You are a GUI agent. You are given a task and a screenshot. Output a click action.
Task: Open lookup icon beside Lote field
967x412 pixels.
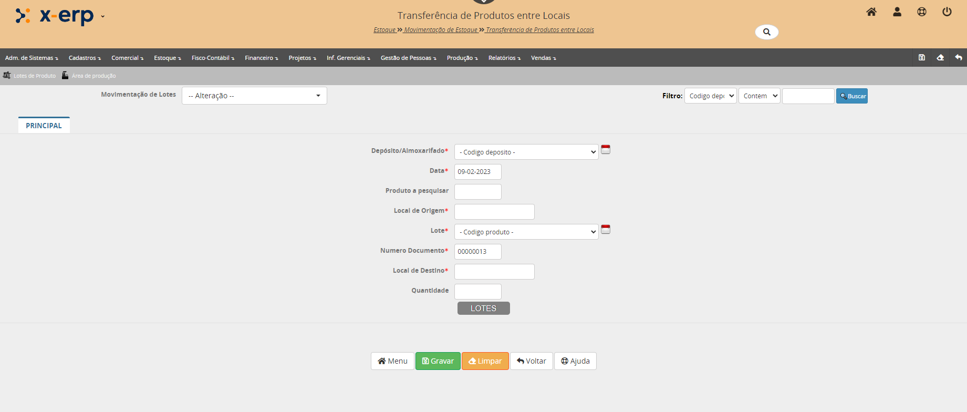606,230
